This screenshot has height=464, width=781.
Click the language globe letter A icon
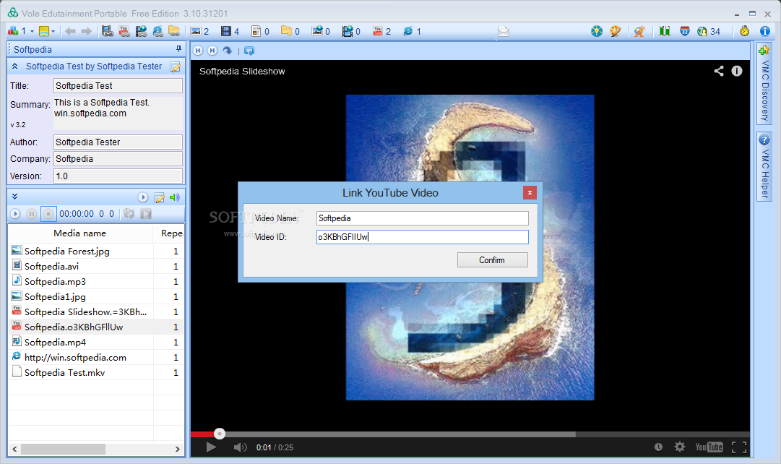click(639, 31)
